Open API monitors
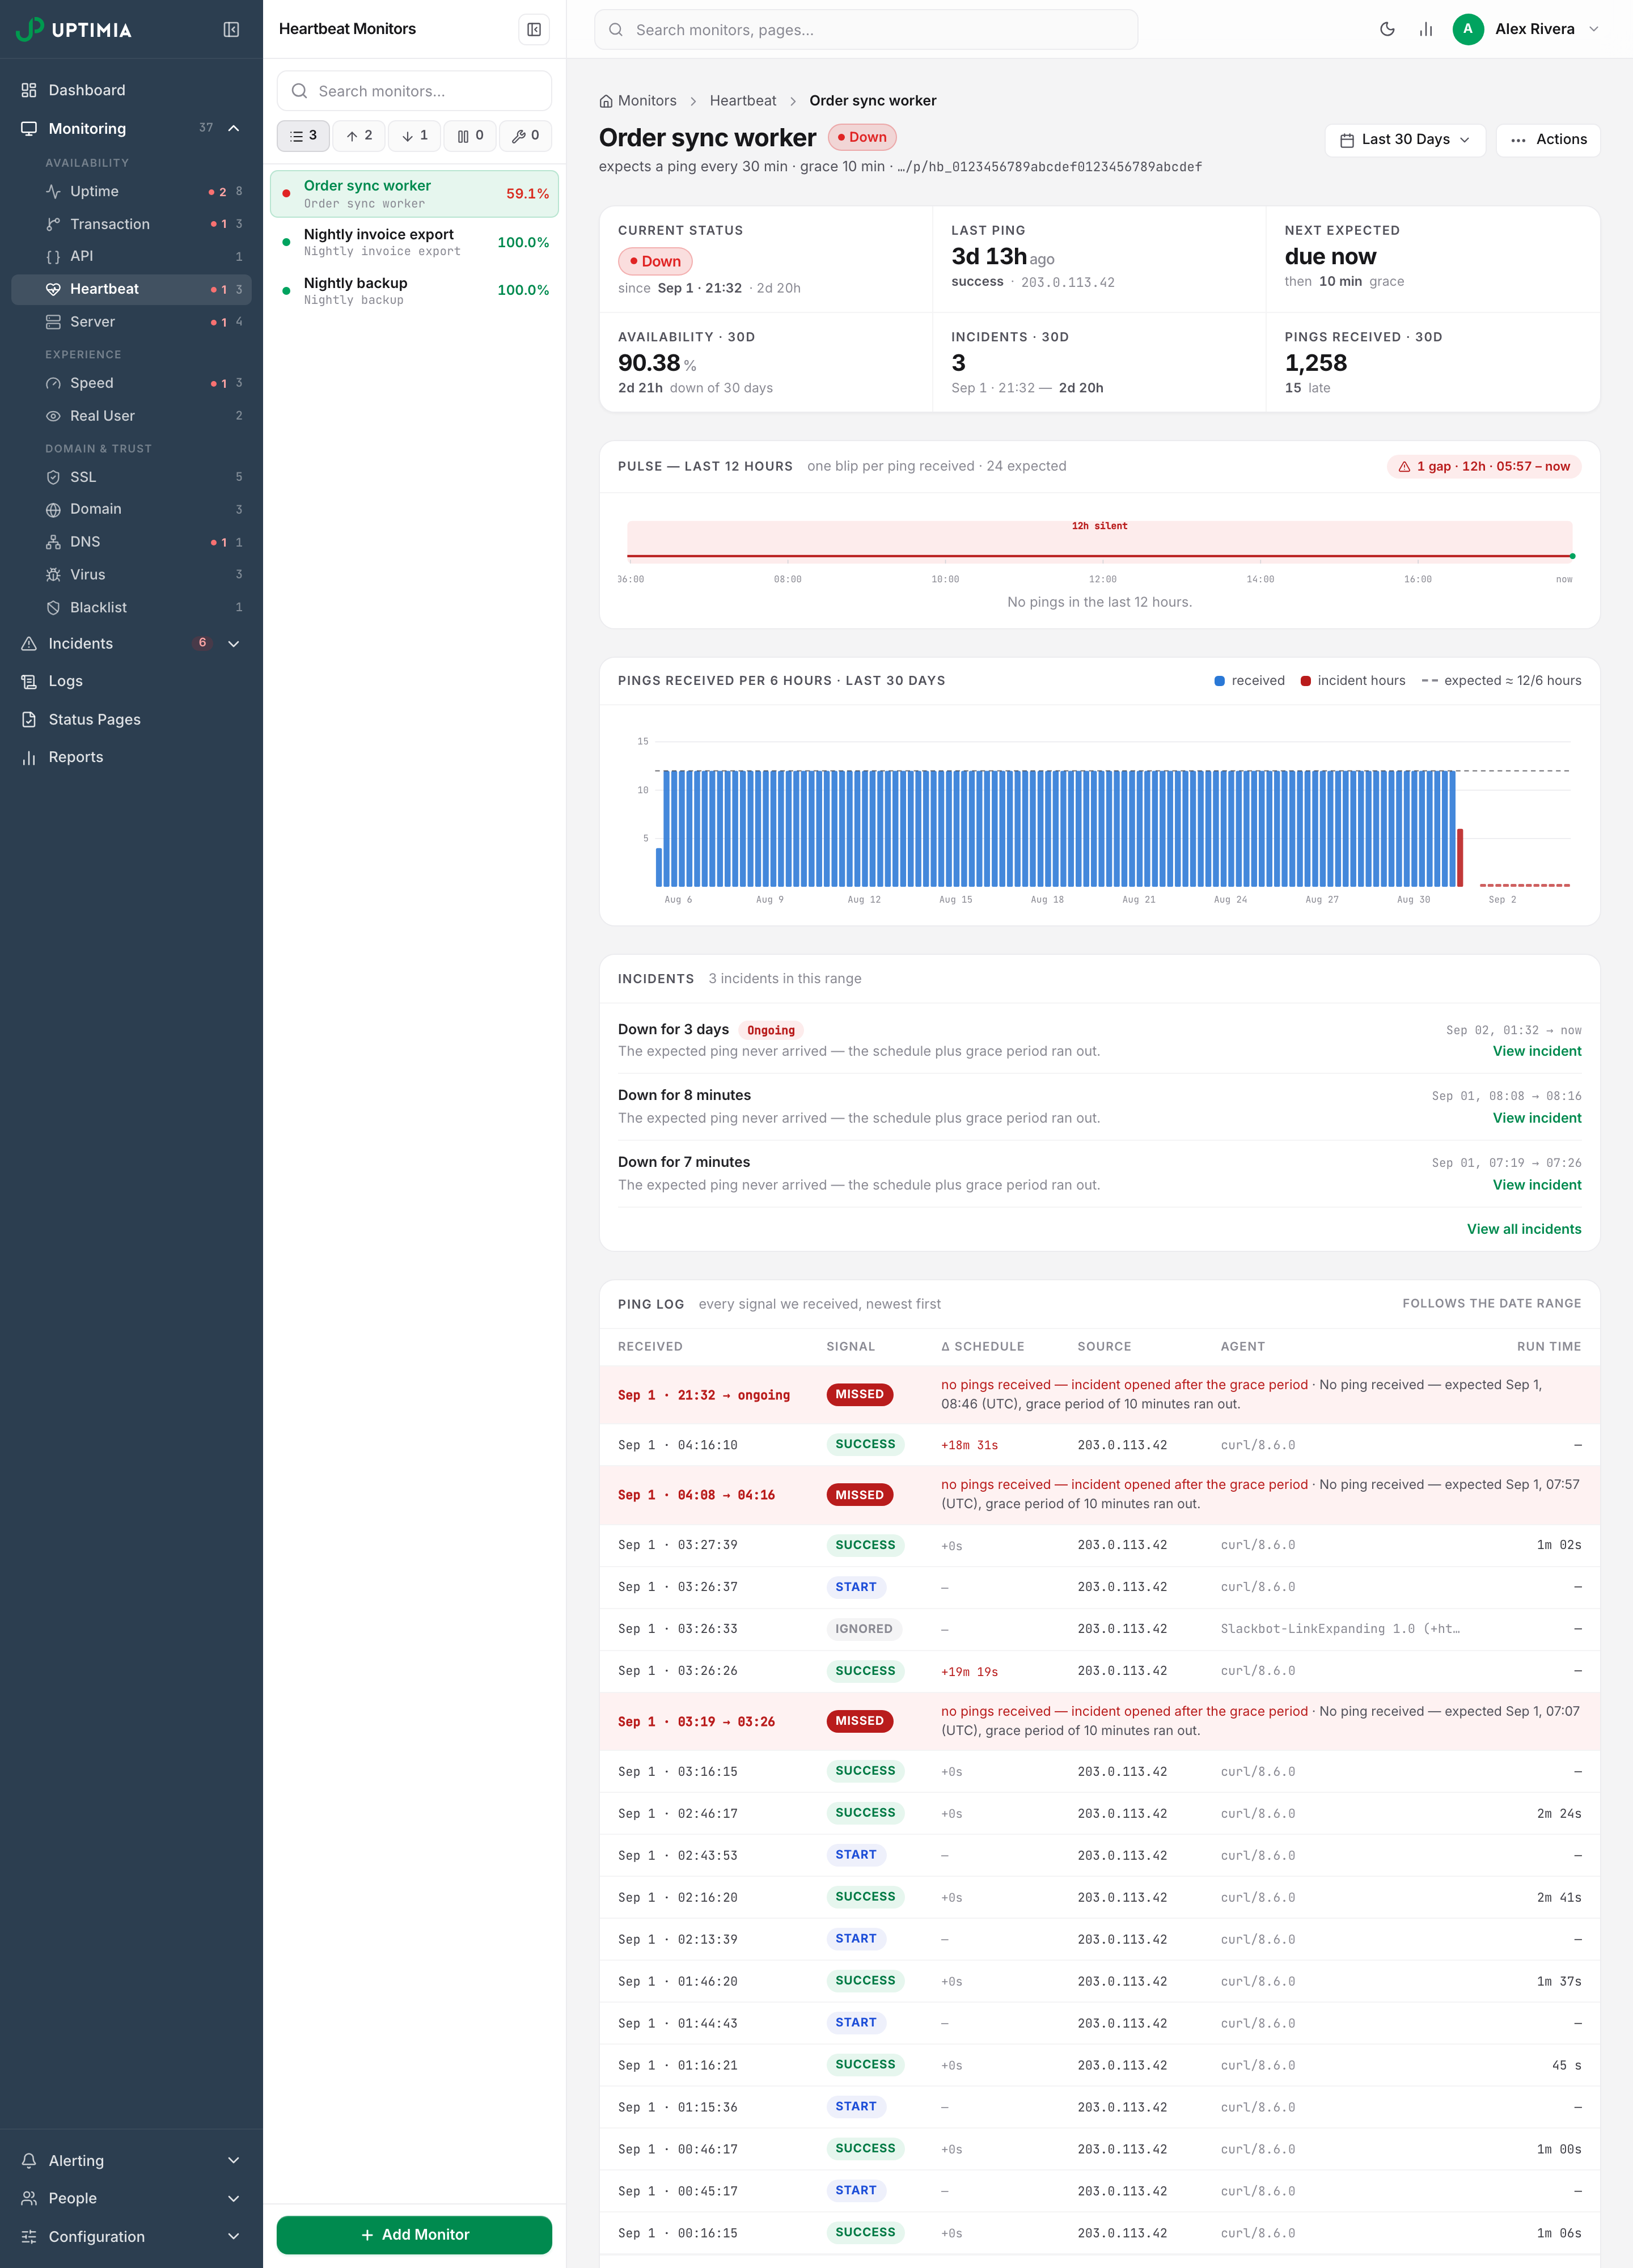Image resolution: width=1633 pixels, height=2268 pixels. pos(131,256)
